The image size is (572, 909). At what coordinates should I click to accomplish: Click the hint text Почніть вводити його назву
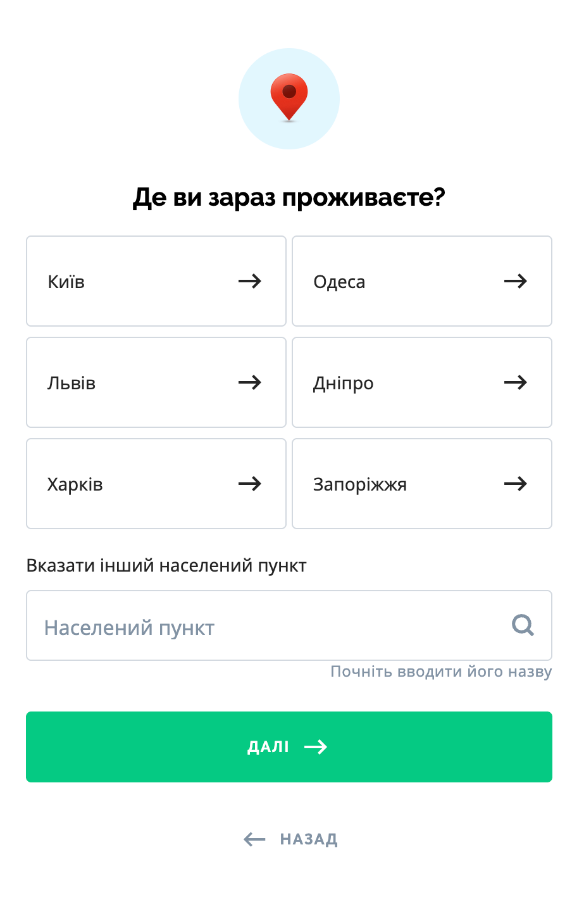[441, 672]
